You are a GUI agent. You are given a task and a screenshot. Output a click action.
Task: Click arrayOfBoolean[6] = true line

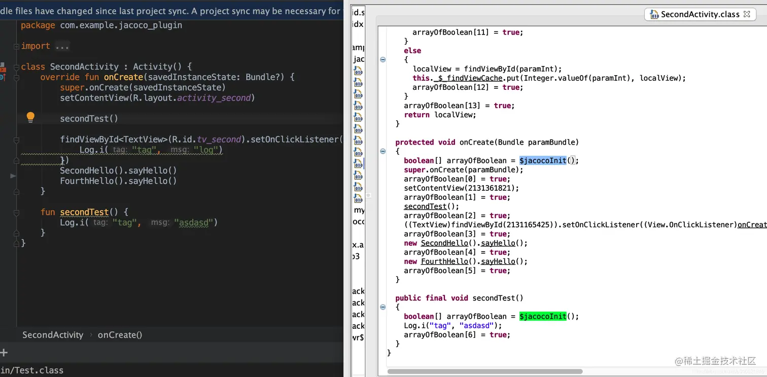(x=457, y=335)
